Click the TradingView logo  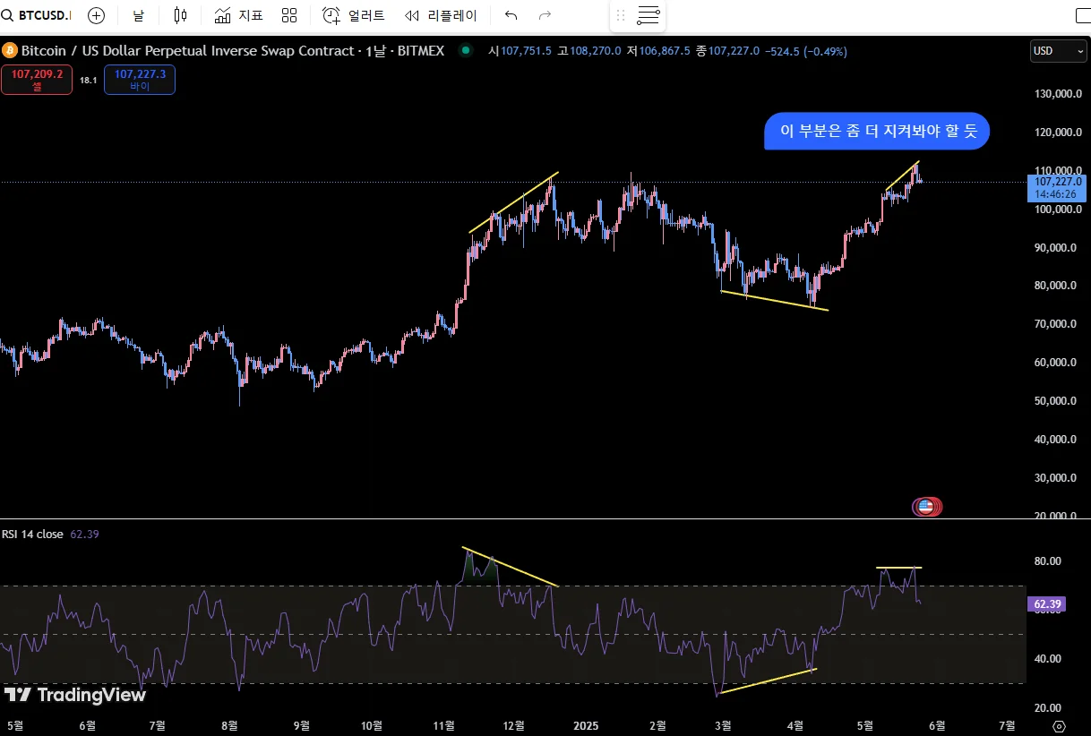pyautogui.click(x=74, y=694)
